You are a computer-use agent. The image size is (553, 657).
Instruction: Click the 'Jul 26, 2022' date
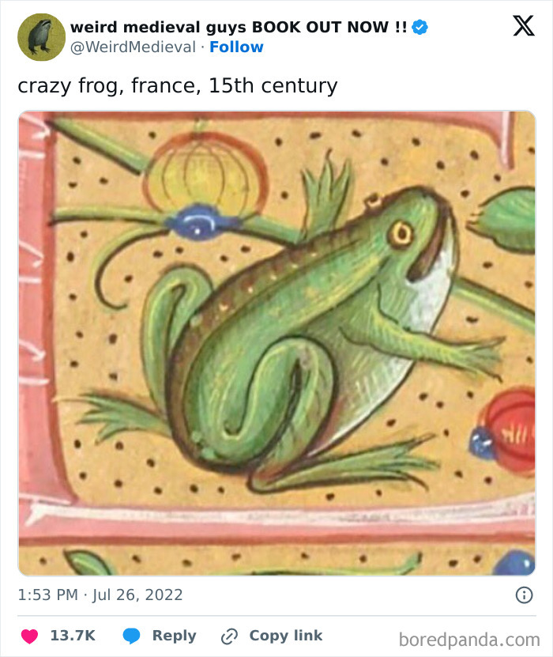click(134, 595)
